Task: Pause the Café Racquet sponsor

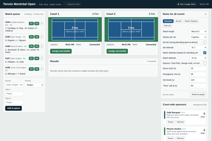Action: click(170, 122)
